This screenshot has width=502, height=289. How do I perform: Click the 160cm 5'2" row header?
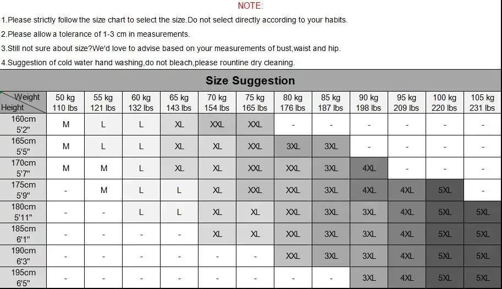[x=23, y=124]
